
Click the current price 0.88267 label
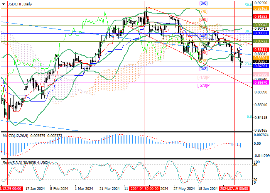point(261,61)
